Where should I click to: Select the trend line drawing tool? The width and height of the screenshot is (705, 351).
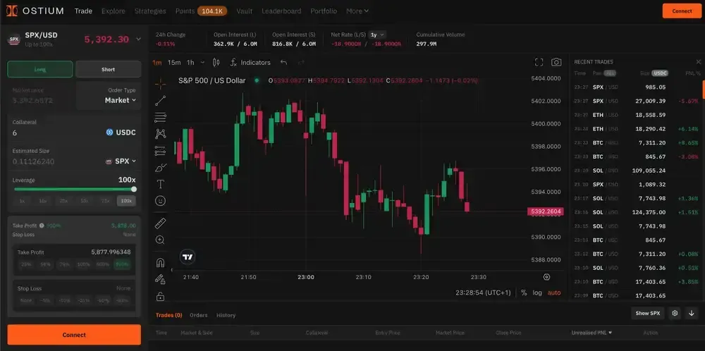(161, 101)
